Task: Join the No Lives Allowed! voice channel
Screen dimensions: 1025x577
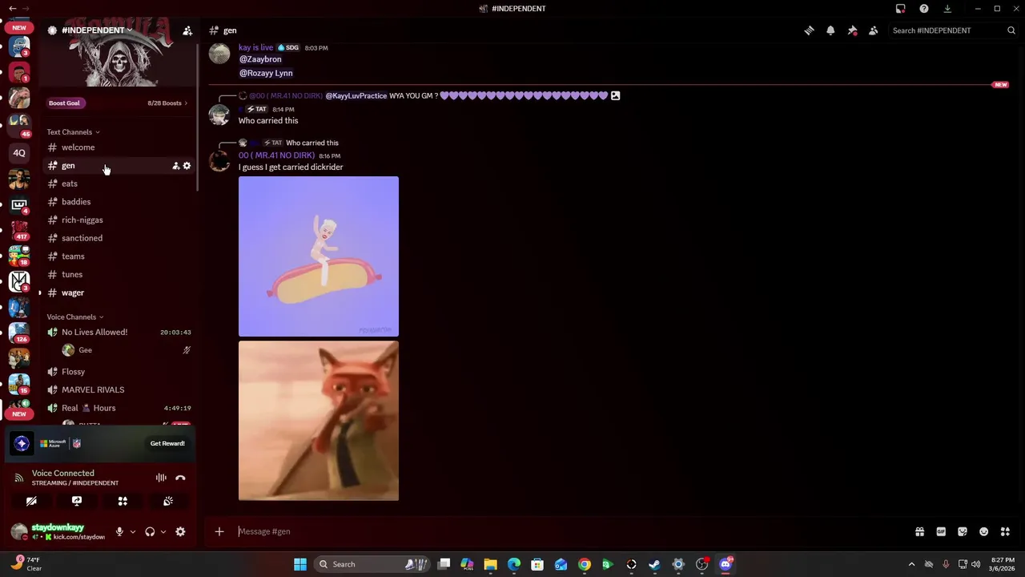Action: tap(119, 332)
